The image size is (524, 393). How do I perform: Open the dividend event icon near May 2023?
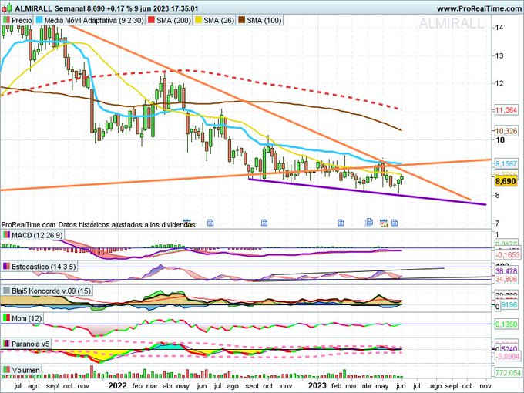tap(384, 223)
